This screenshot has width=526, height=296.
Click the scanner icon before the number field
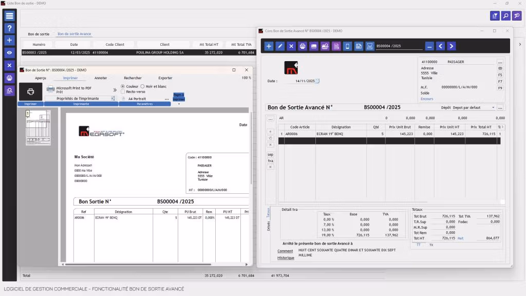pyautogui.click(x=370, y=46)
